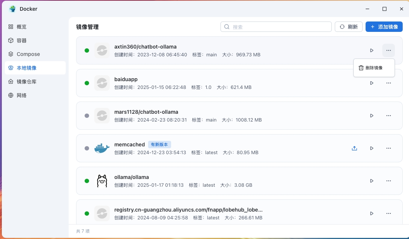Image resolution: width=409 pixels, height=239 pixels.
Task: Open more options for axtin360/chatbot-ollama
Action: point(388,50)
